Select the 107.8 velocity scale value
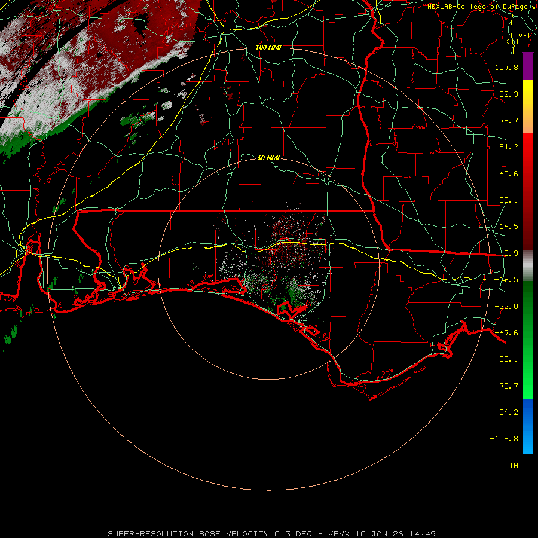Image resolution: width=538 pixels, height=538 pixels. 506,67
